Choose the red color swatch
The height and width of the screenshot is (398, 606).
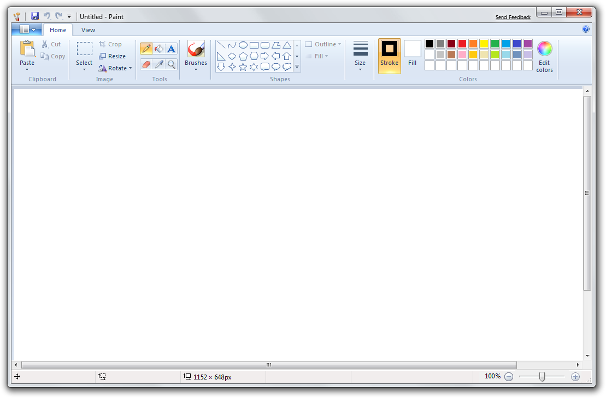pos(462,44)
